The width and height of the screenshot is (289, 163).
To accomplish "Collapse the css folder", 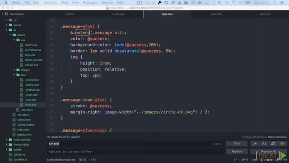I will (x=14, y=40).
